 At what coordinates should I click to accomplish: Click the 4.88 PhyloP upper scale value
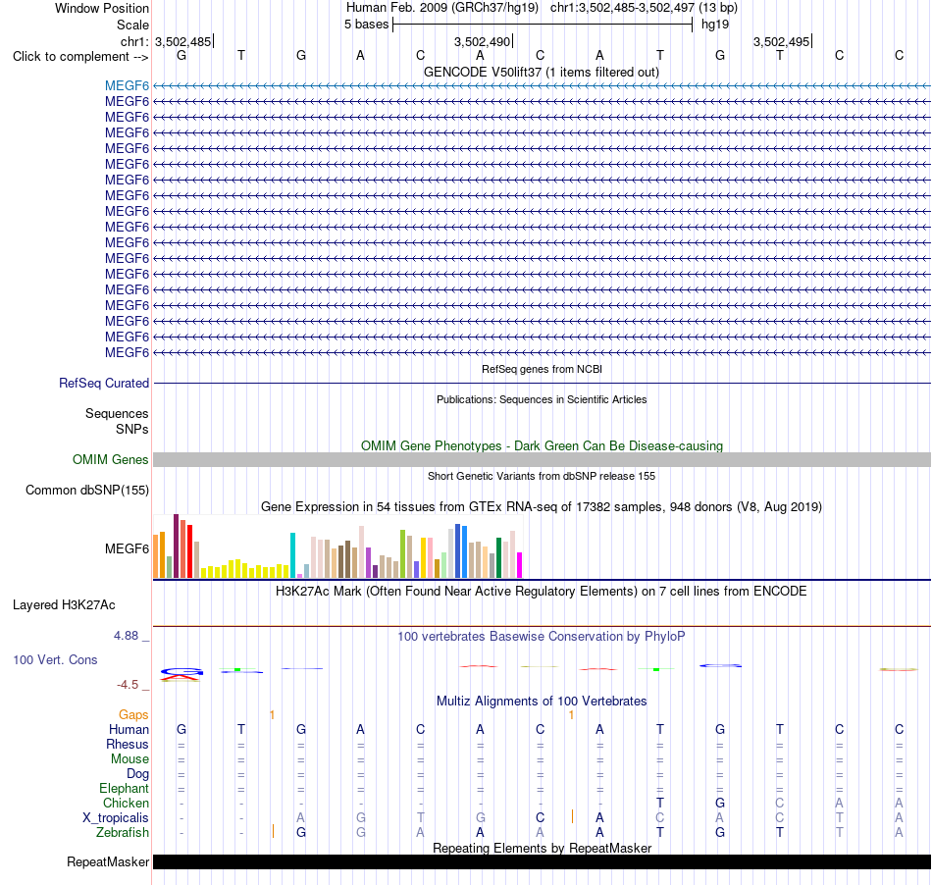tap(126, 636)
